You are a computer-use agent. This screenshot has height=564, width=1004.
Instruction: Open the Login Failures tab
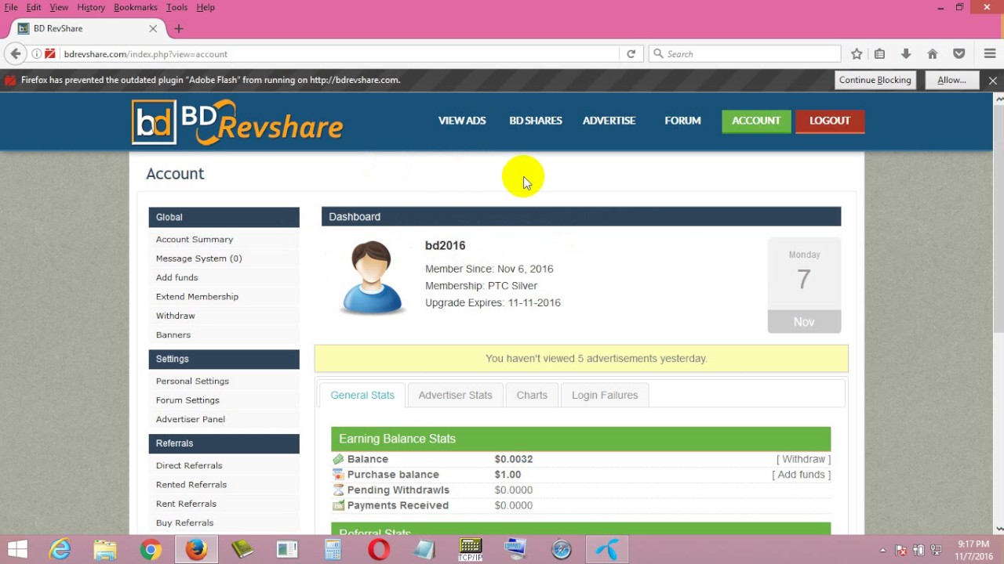(x=605, y=395)
